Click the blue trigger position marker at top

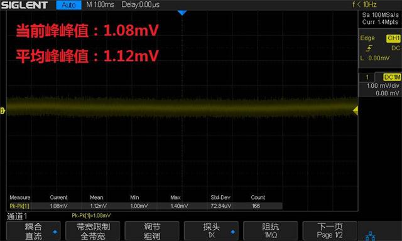(182, 13)
